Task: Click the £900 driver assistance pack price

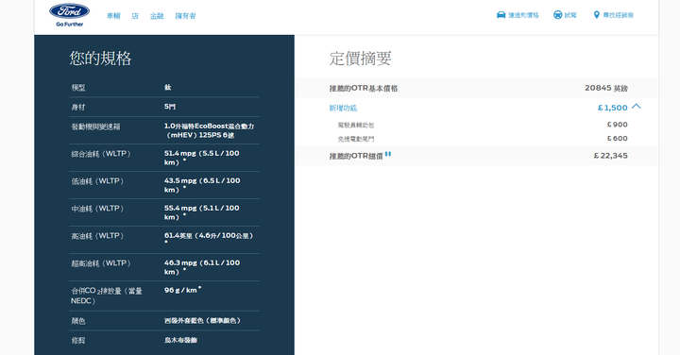Action: (x=617, y=125)
